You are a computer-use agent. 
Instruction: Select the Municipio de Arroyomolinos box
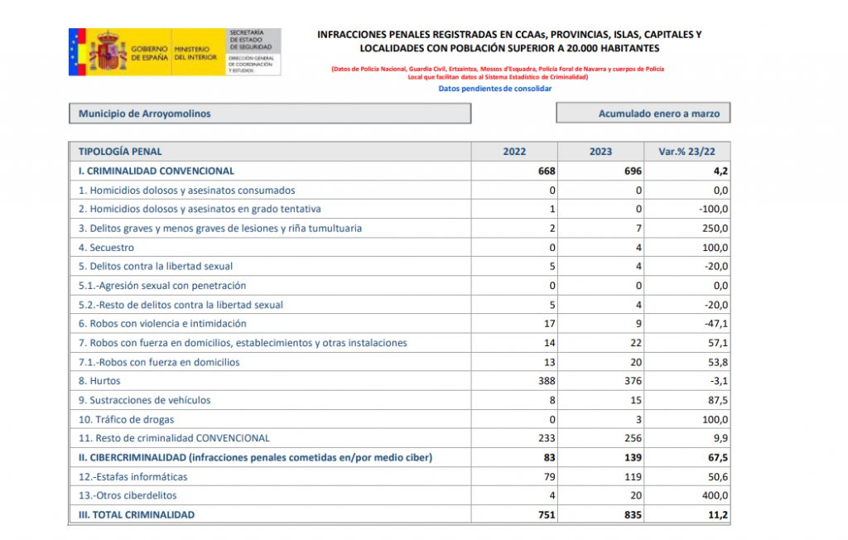[x=269, y=113]
